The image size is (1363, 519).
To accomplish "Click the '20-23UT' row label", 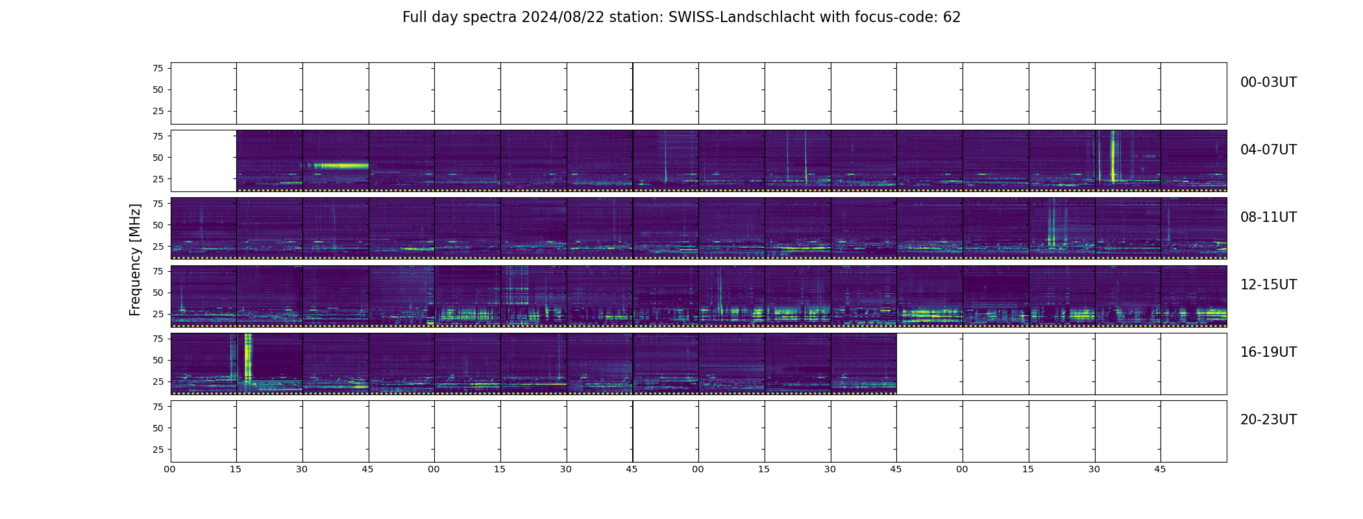I will click(x=1268, y=420).
